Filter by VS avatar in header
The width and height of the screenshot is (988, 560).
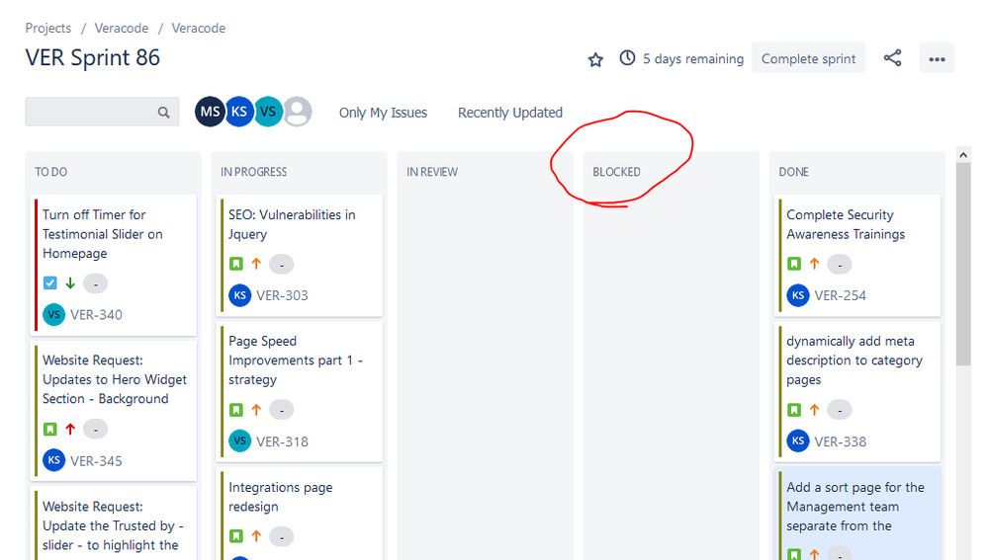[268, 112]
